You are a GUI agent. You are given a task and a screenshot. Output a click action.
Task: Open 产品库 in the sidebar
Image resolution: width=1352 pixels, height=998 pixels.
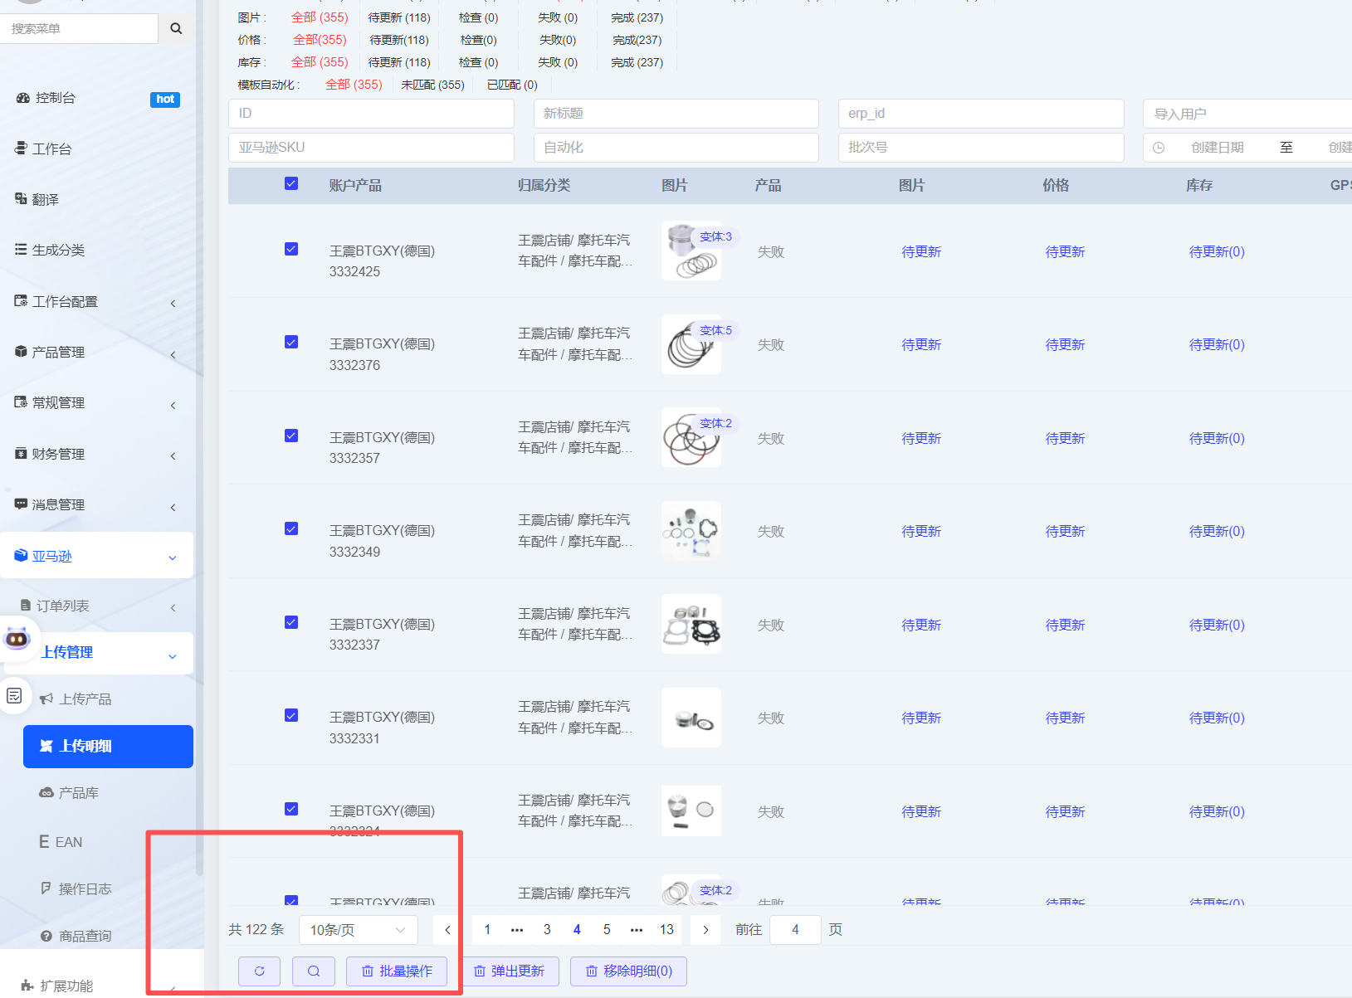tap(79, 793)
